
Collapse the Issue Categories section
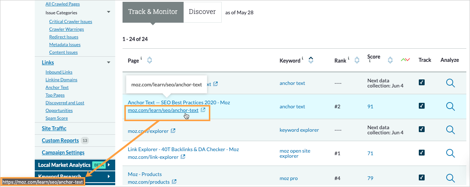point(108,12)
